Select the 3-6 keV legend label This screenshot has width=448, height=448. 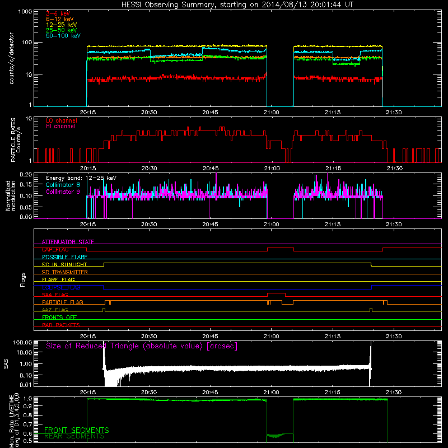tap(58, 13)
